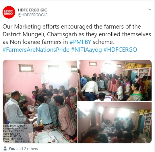Click the word 'You' in likes line
This screenshot has width=155, height=152.
click(12, 149)
